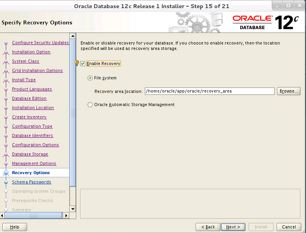Click the 'Operating System Groups' step text
The width and height of the screenshot is (306, 233).
click(x=39, y=191)
